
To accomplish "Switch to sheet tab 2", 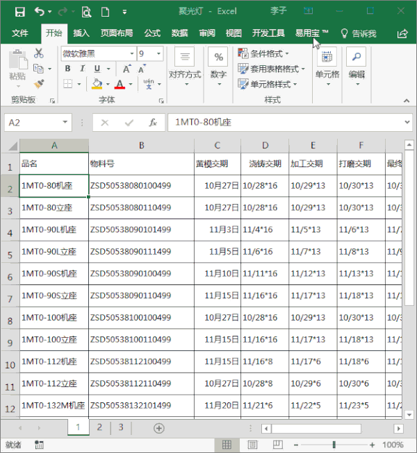I will tap(99, 427).
